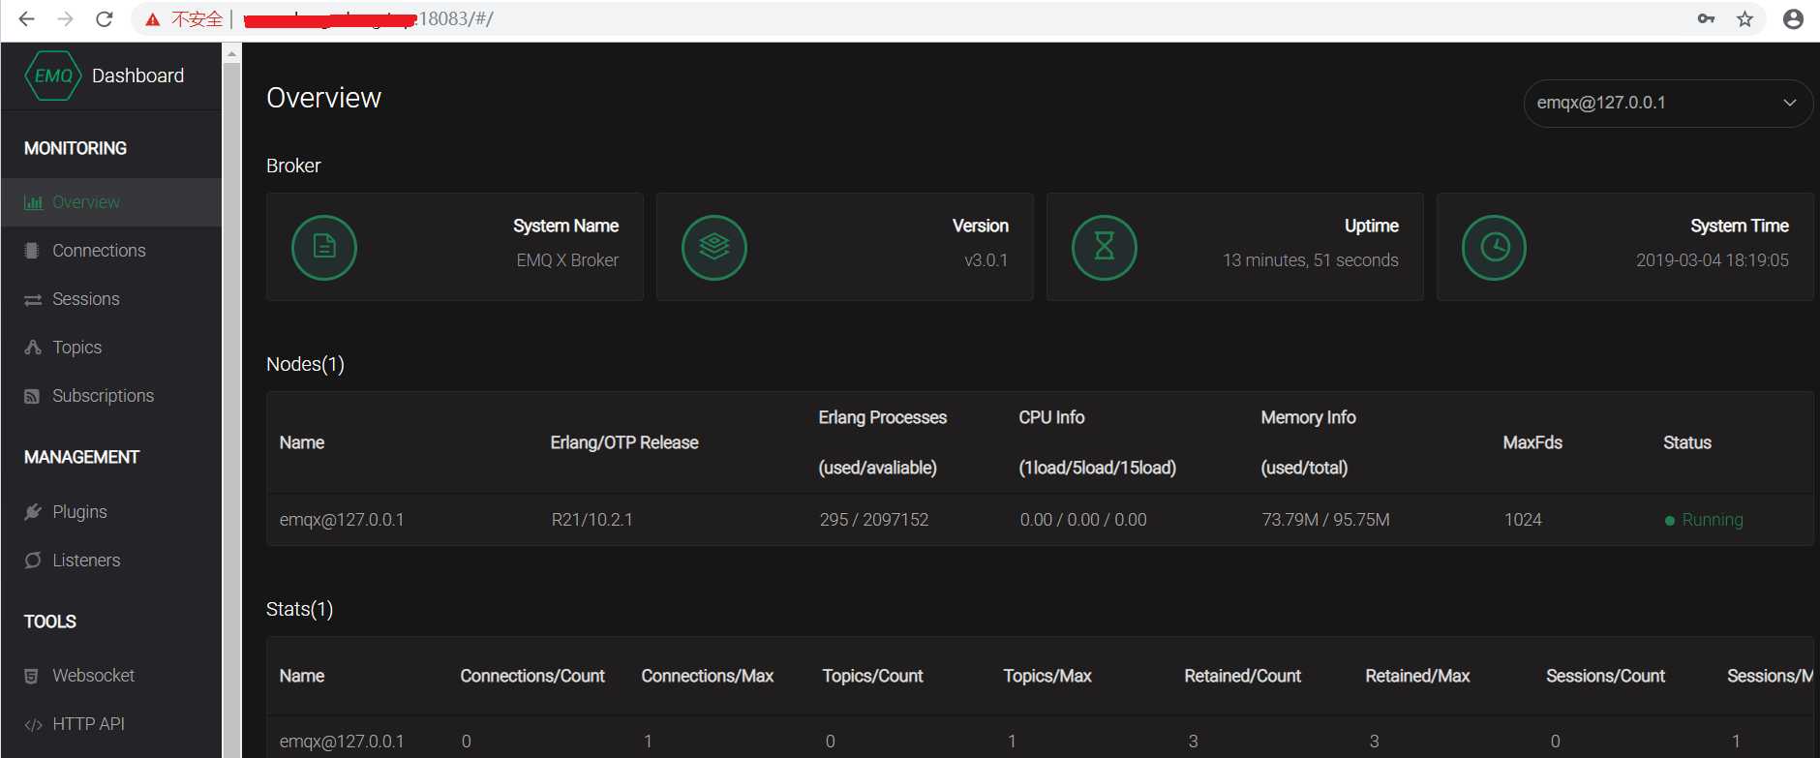This screenshot has width=1820, height=758.
Task: Click the 0.00 / 0.00 / 0.00 CPU value
Action: pyautogui.click(x=1083, y=520)
